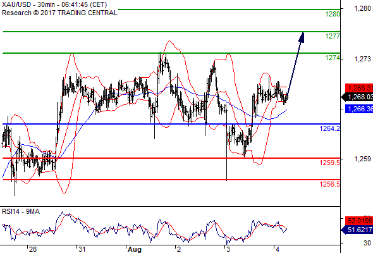Click the date axis label 28

pyautogui.click(x=33, y=249)
